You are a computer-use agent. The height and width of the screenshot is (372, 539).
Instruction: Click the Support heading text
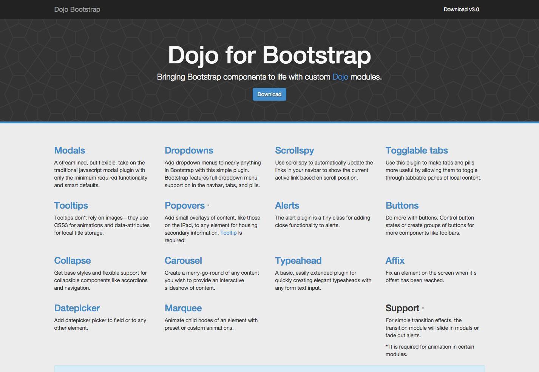pos(402,308)
